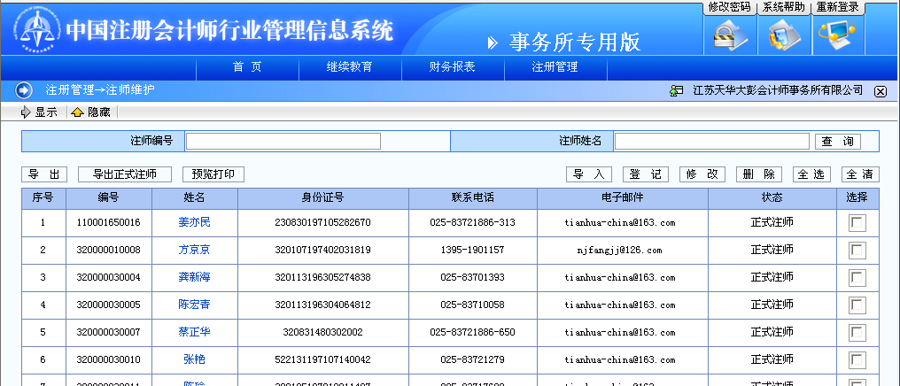Click the 查询 search button
Screen dimensions: 900x386
837,141
